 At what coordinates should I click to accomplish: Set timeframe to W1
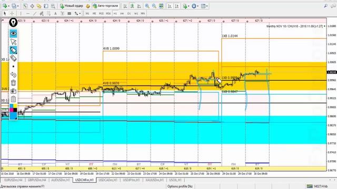coord(136,14)
